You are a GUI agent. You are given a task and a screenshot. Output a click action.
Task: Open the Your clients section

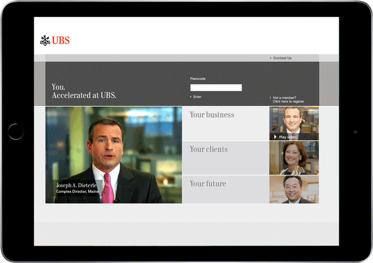tap(226, 158)
